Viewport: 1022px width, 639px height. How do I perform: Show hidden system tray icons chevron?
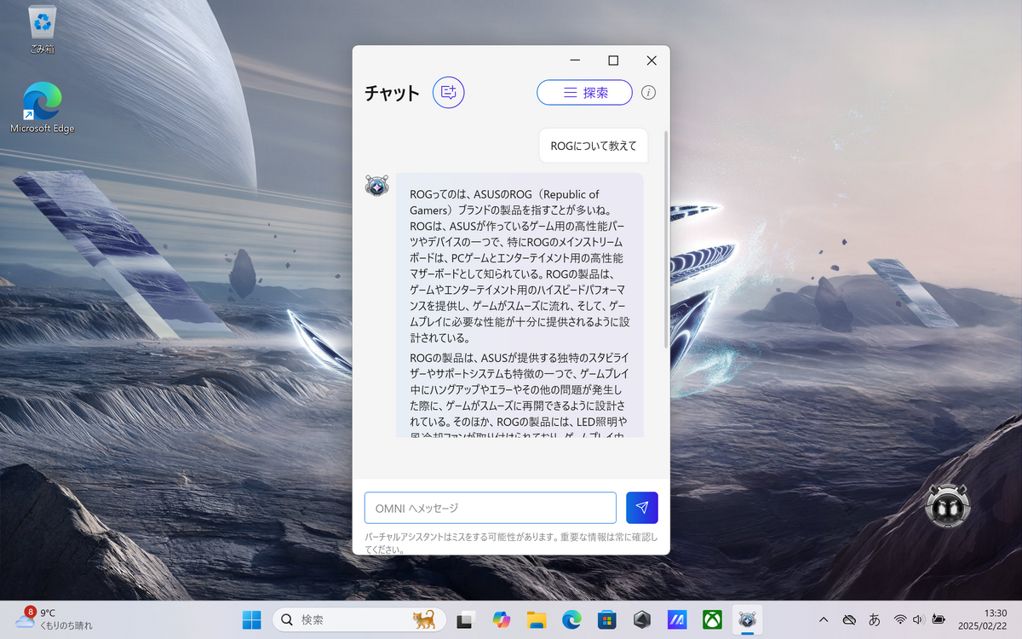tap(824, 619)
